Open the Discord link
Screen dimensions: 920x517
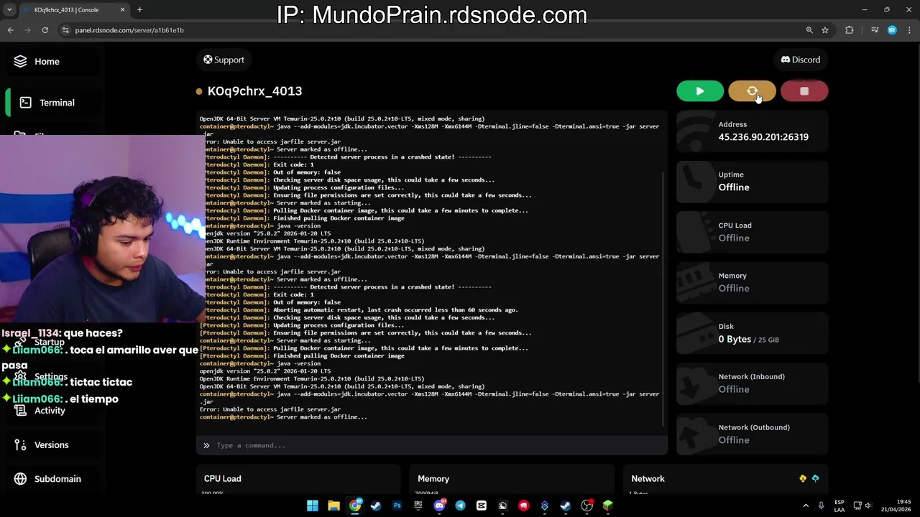click(801, 60)
